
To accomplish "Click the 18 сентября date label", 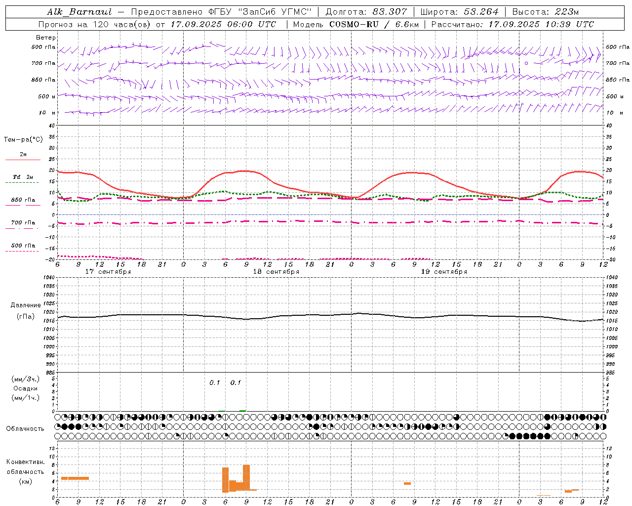I will tap(276, 272).
